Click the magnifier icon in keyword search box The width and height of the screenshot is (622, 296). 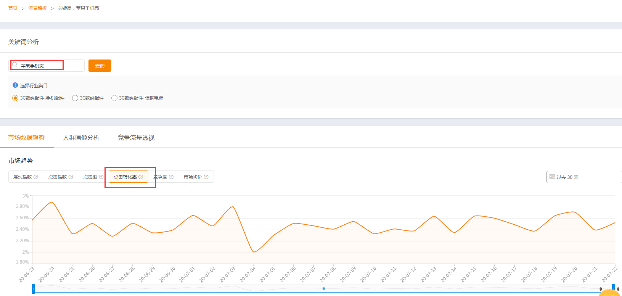click(15, 65)
